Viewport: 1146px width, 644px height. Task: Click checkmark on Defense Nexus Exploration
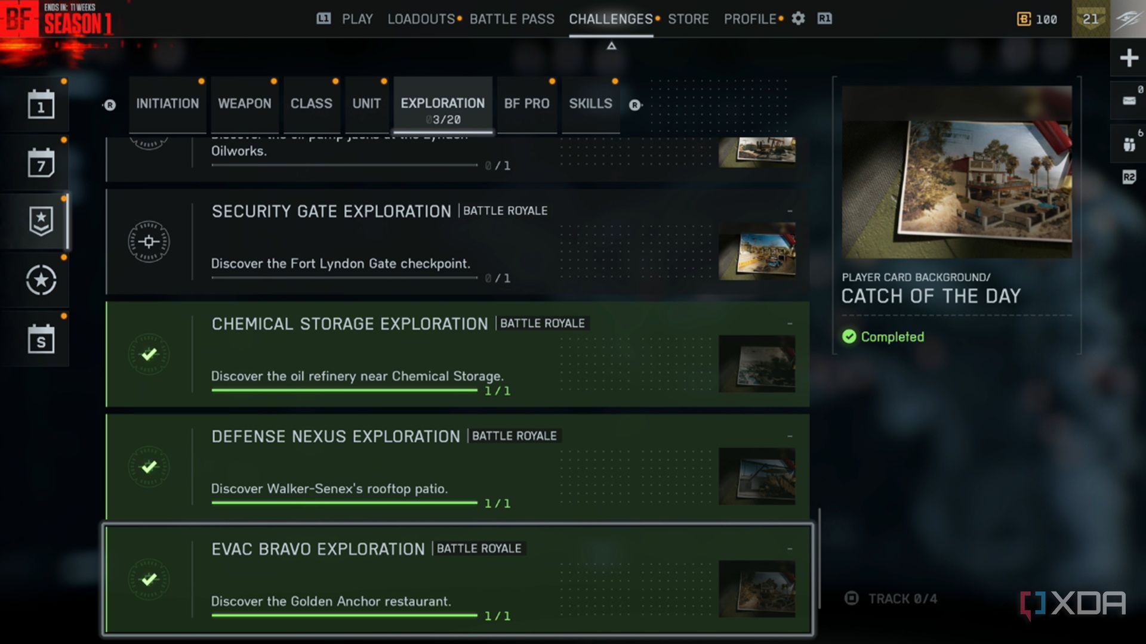click(x=149, y=466)
